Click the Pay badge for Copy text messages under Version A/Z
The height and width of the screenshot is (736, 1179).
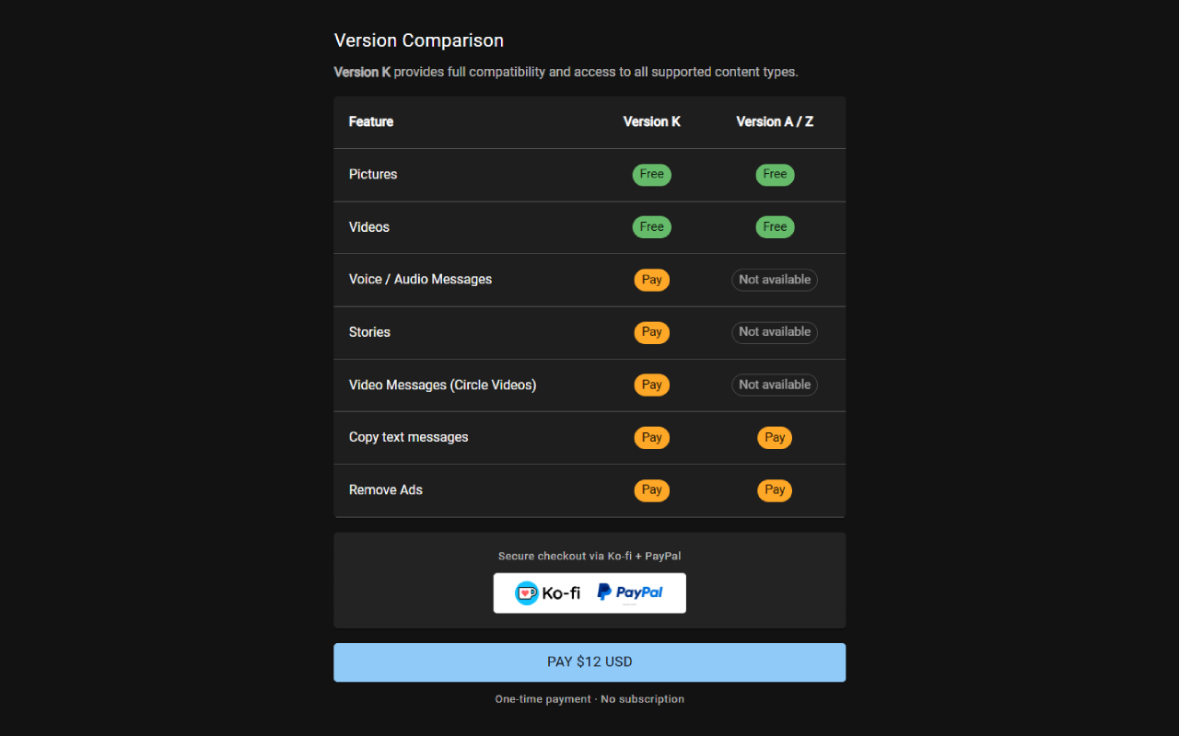[775, 437]
